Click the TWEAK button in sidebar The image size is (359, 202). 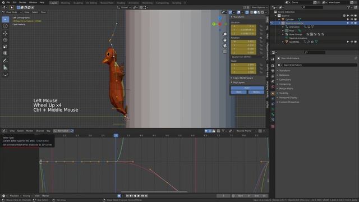256,92
